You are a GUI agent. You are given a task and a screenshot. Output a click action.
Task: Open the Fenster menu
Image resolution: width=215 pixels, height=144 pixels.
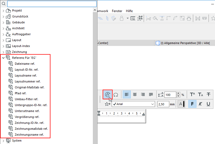coord(117,11)
